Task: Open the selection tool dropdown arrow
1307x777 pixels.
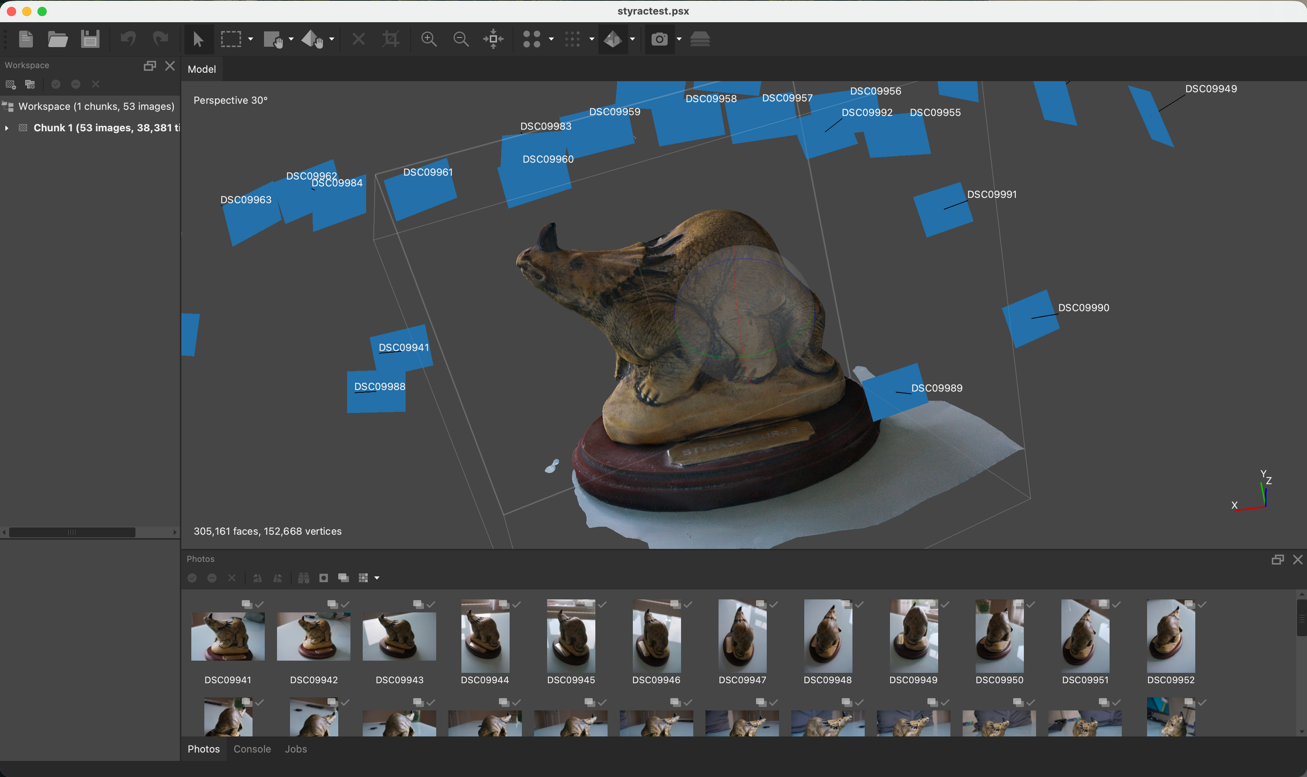Action: [x=251, y=39]
